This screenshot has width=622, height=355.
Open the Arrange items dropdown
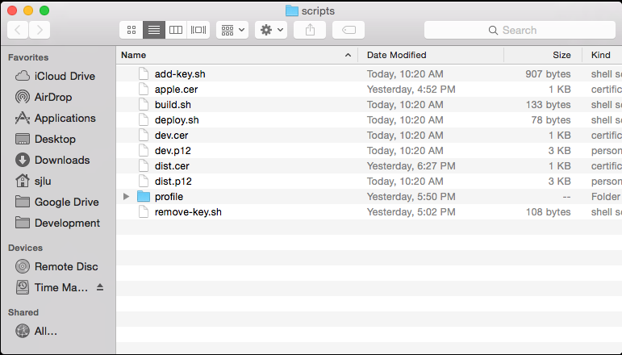tap(232, 30)
